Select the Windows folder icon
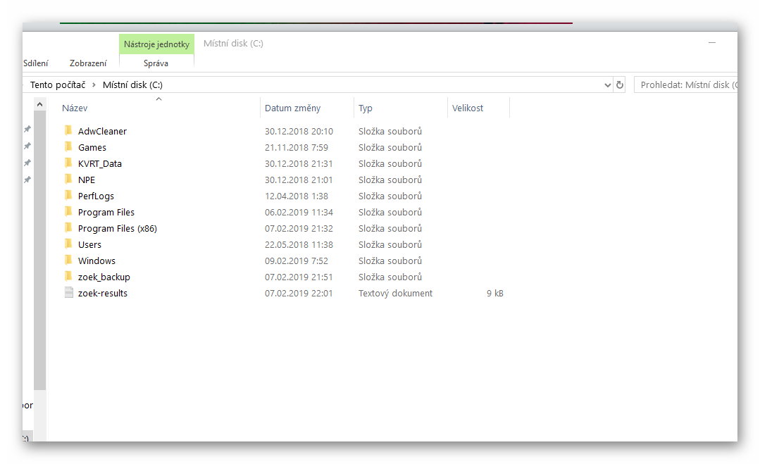Viewport: 760px width, 464px height. [x=68, y=260]
